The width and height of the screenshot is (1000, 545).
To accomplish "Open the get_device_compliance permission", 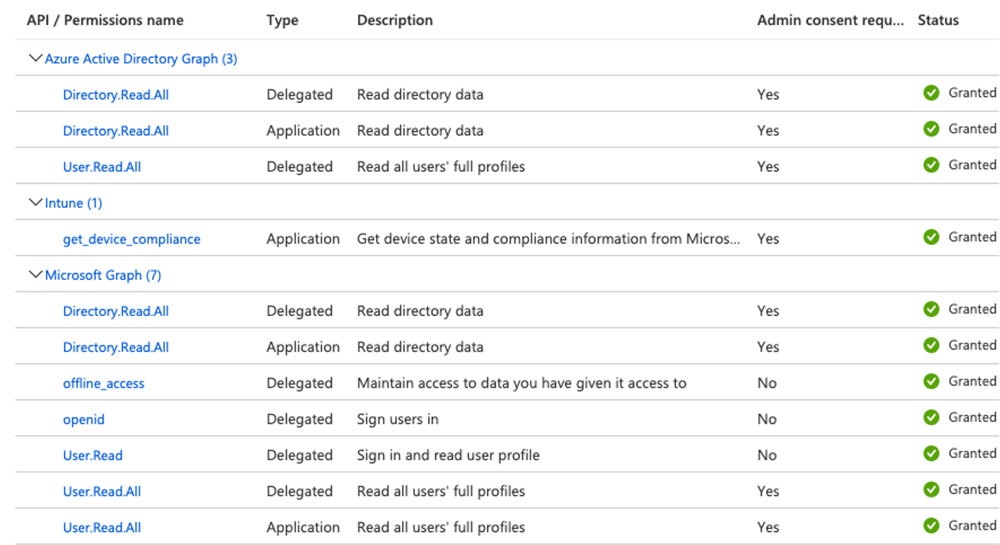I will [131, 239].
